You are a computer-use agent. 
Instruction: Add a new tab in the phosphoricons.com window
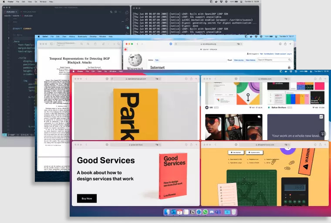pos(325,145)
